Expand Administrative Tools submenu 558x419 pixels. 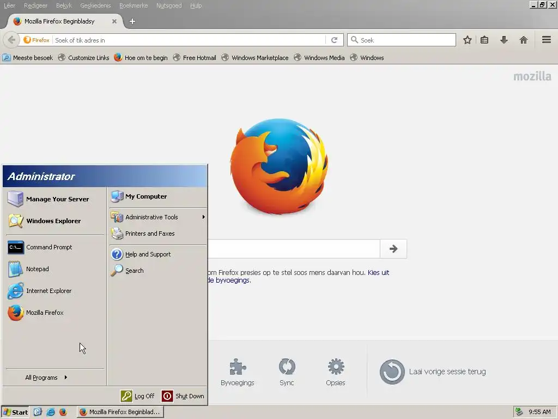coord(158,217)
